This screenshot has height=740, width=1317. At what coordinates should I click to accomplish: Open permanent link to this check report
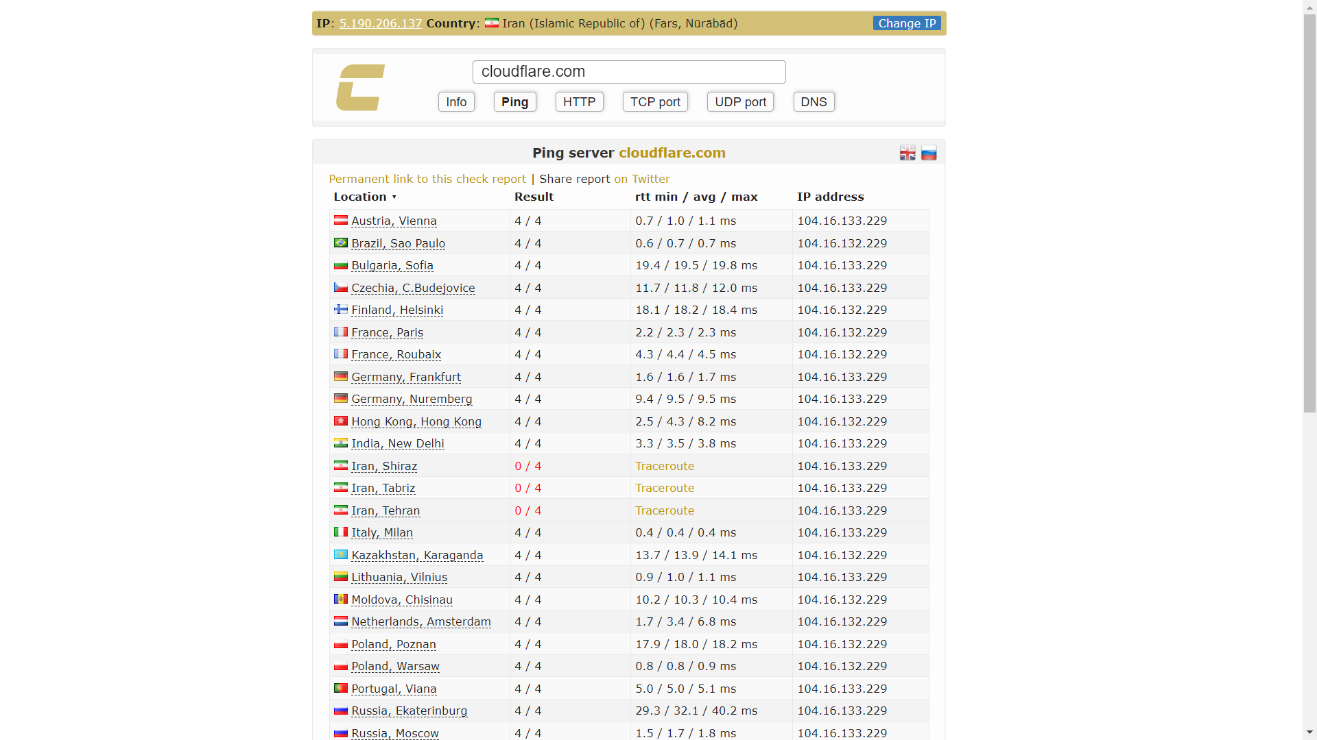coord(427,179)
